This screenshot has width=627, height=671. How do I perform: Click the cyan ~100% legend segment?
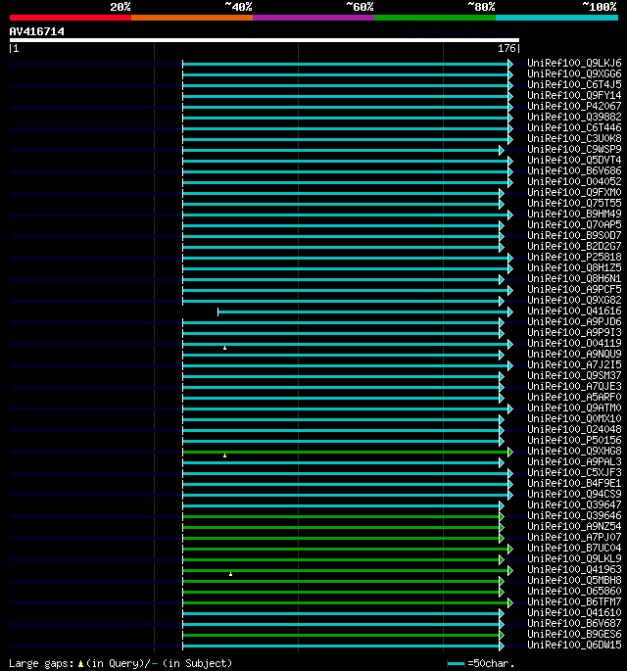point(556,18)
